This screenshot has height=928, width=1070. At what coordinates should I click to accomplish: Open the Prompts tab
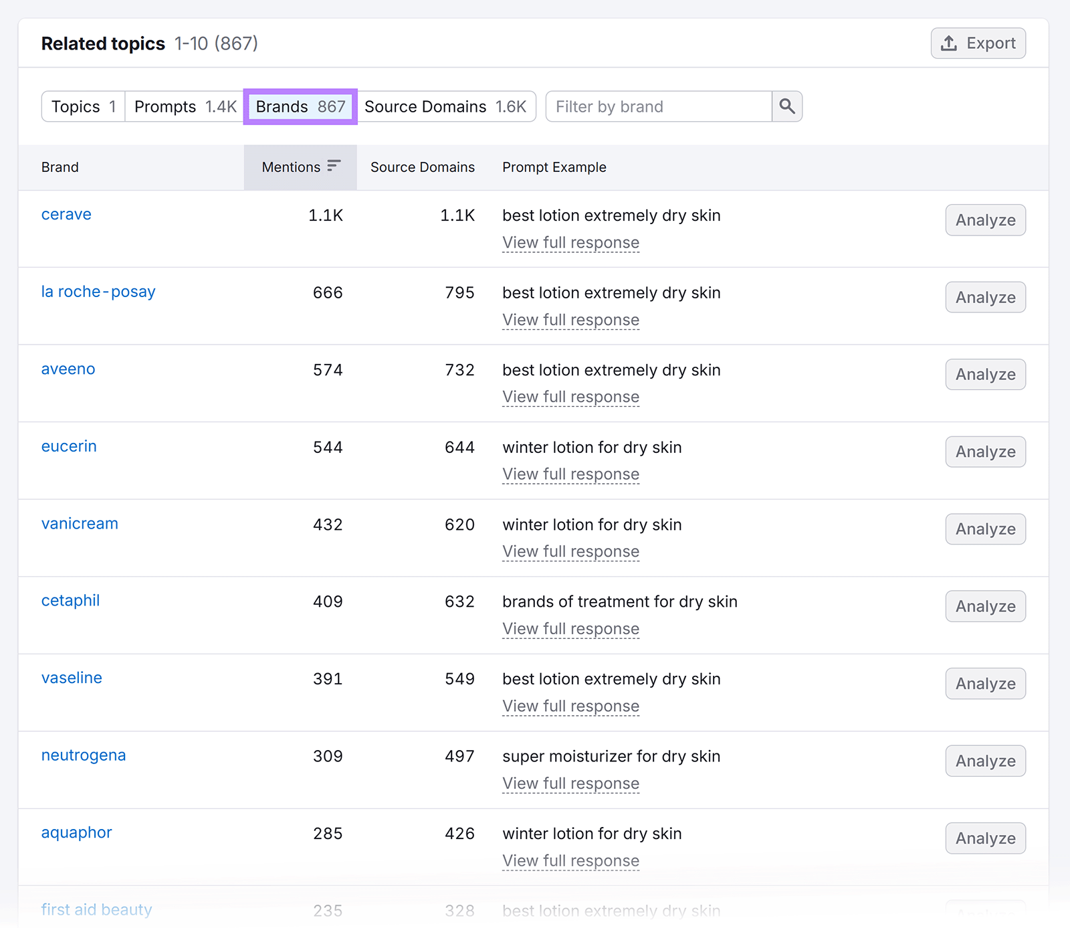pos(183,106)
